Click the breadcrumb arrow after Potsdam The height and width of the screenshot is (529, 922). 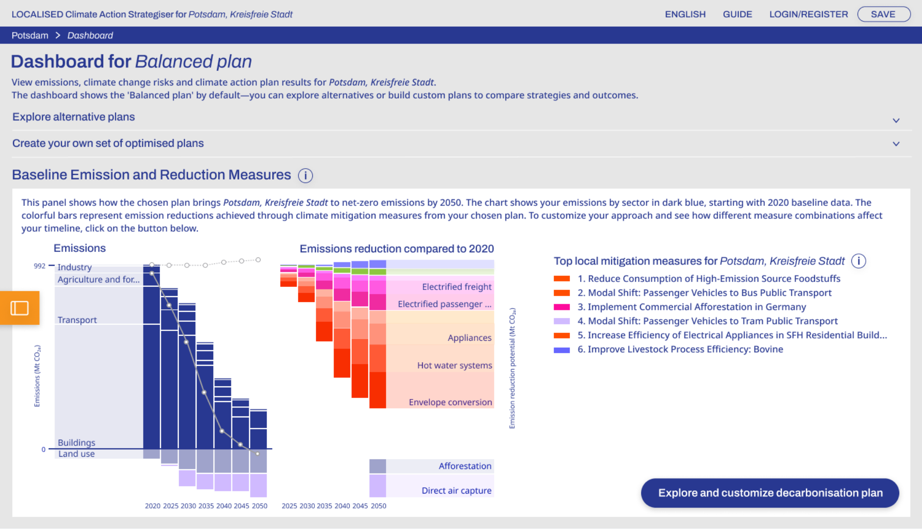point(58,35)
